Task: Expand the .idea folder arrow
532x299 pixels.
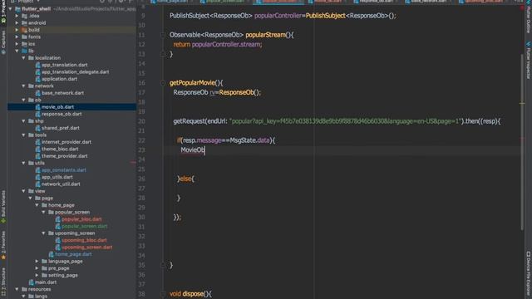Action: pos(17,16)
